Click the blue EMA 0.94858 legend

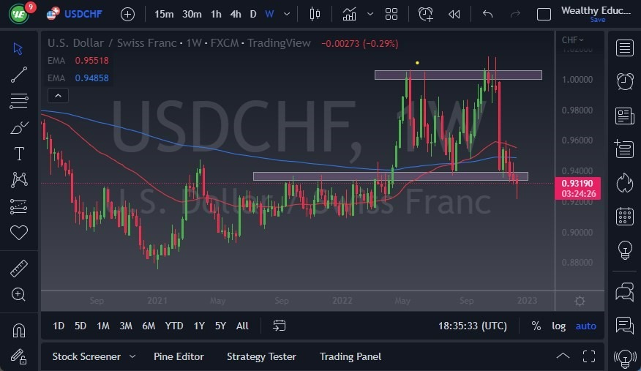click(x=78, y=78)
